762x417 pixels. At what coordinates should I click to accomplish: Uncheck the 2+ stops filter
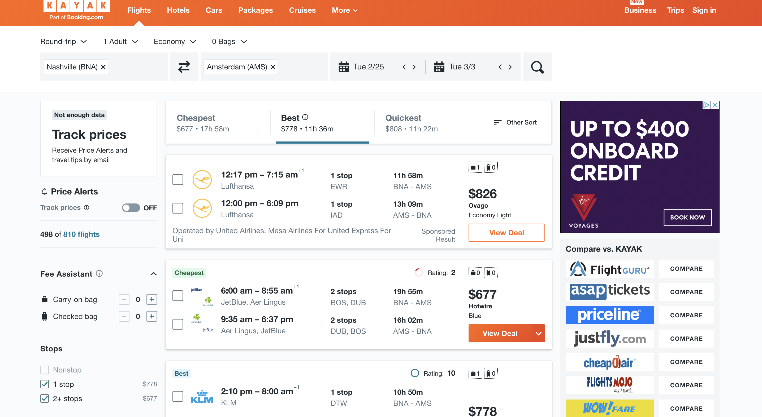(x=44, y=398)
